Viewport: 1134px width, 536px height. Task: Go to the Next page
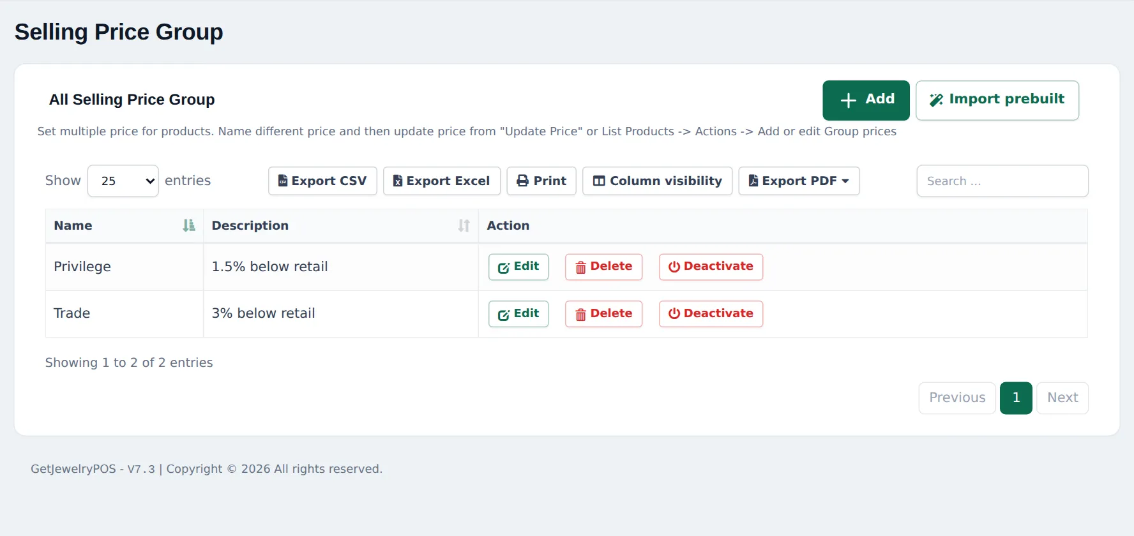[1062, 398]
